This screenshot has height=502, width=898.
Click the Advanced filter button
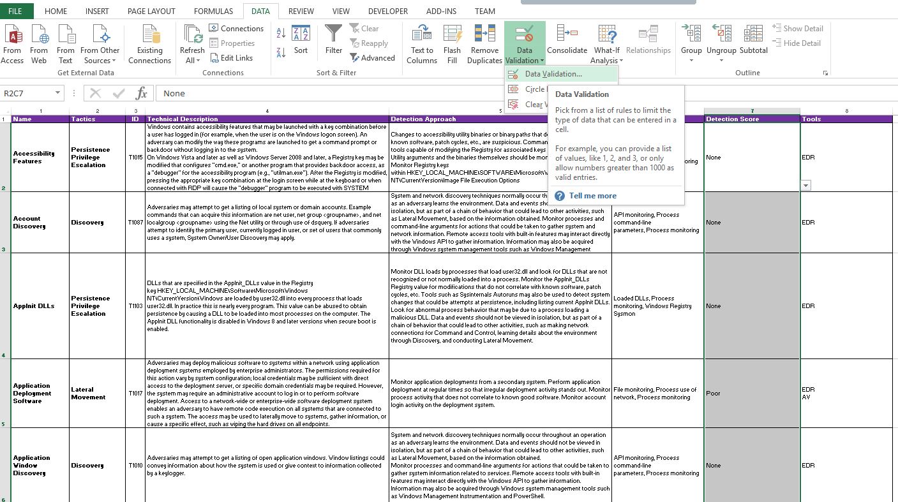tap(373, 58)
